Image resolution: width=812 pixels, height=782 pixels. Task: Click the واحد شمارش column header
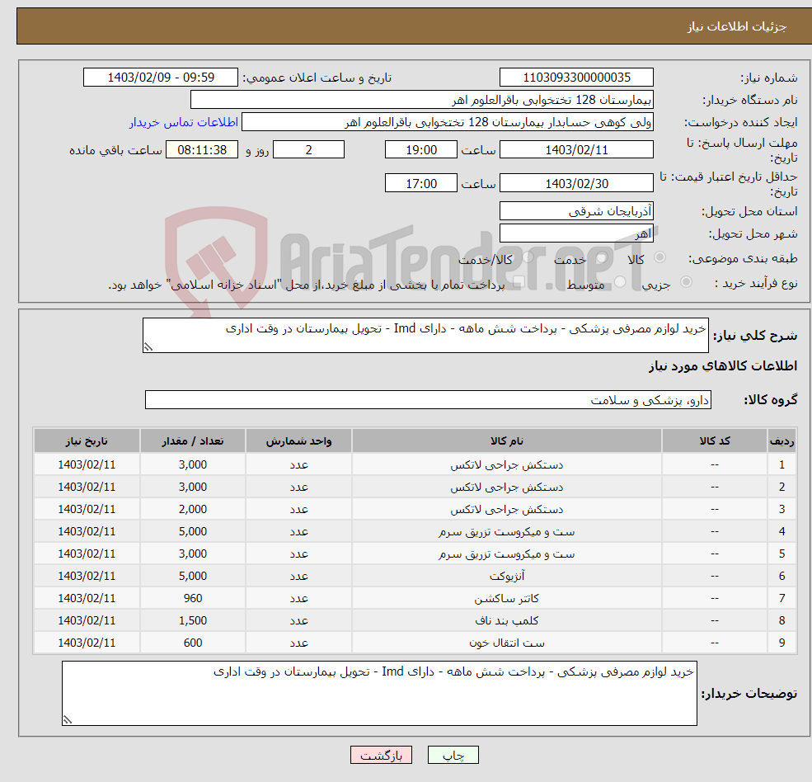298,441
